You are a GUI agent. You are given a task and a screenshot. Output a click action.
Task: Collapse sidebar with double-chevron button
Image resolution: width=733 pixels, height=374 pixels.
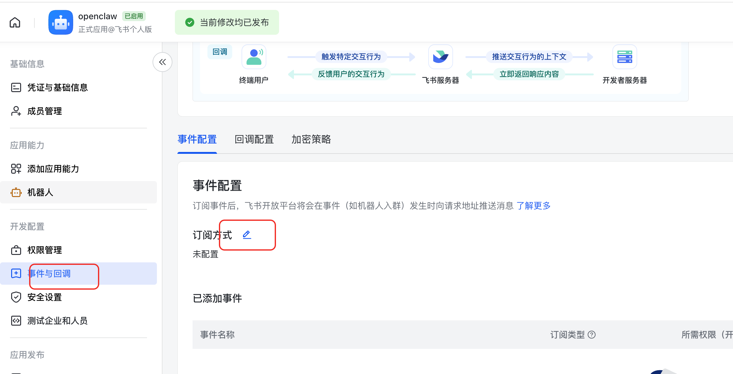coord(162,62)
